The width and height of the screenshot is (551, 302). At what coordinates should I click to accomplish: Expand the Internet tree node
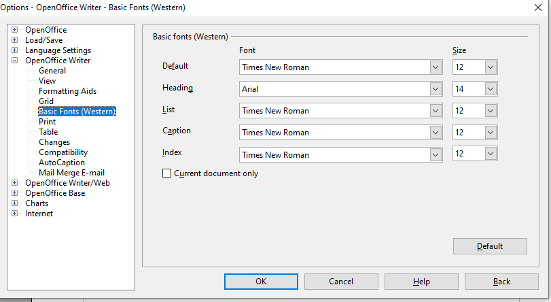pyautogui.click(x=14, y=214)
